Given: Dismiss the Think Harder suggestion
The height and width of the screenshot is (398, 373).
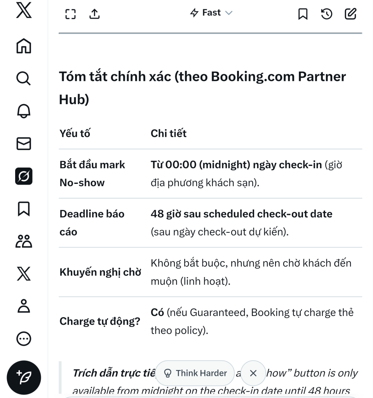Looking at the screenshot, I should tap(253, 373).
